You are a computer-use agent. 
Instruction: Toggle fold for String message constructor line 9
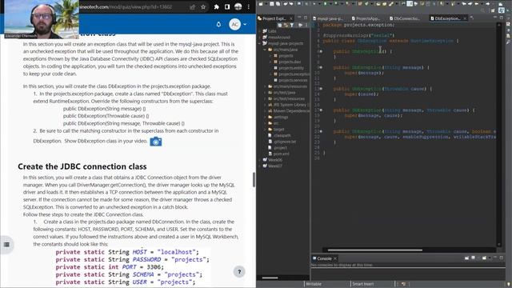321,67
